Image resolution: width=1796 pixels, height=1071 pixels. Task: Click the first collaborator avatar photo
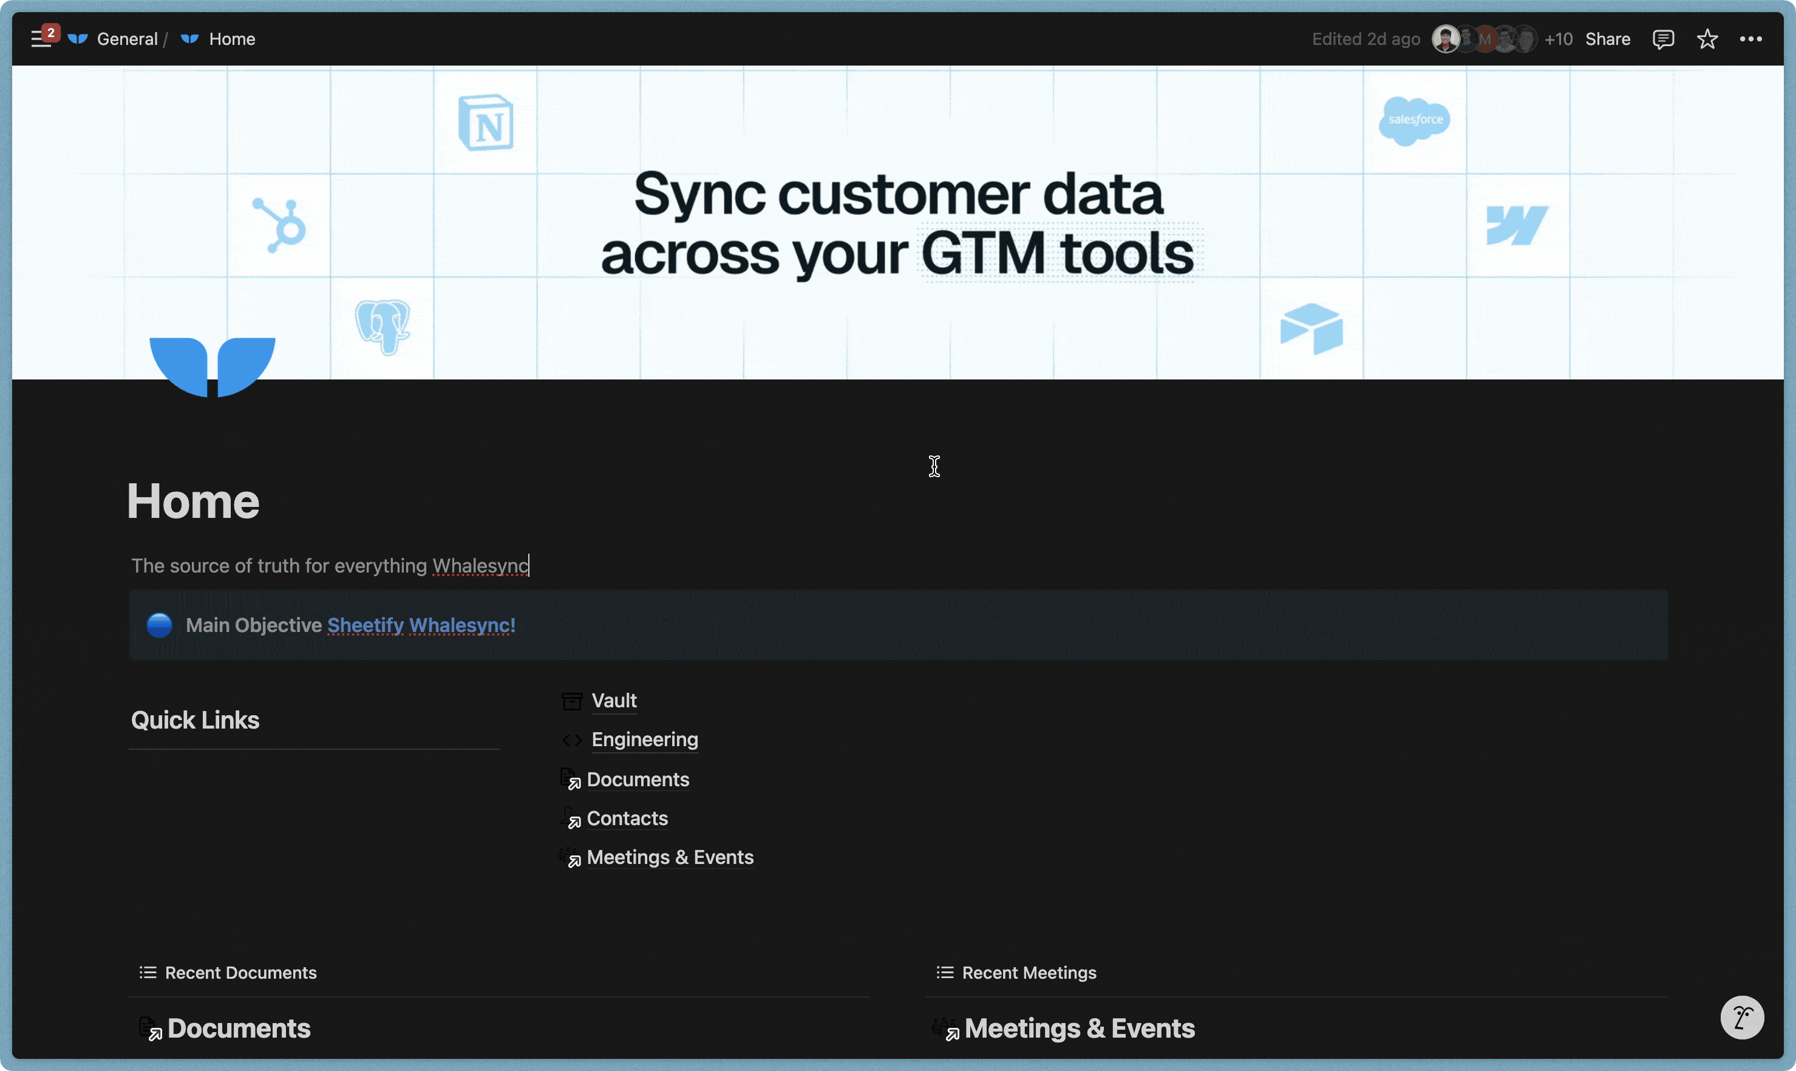[x=1445, y=39]
